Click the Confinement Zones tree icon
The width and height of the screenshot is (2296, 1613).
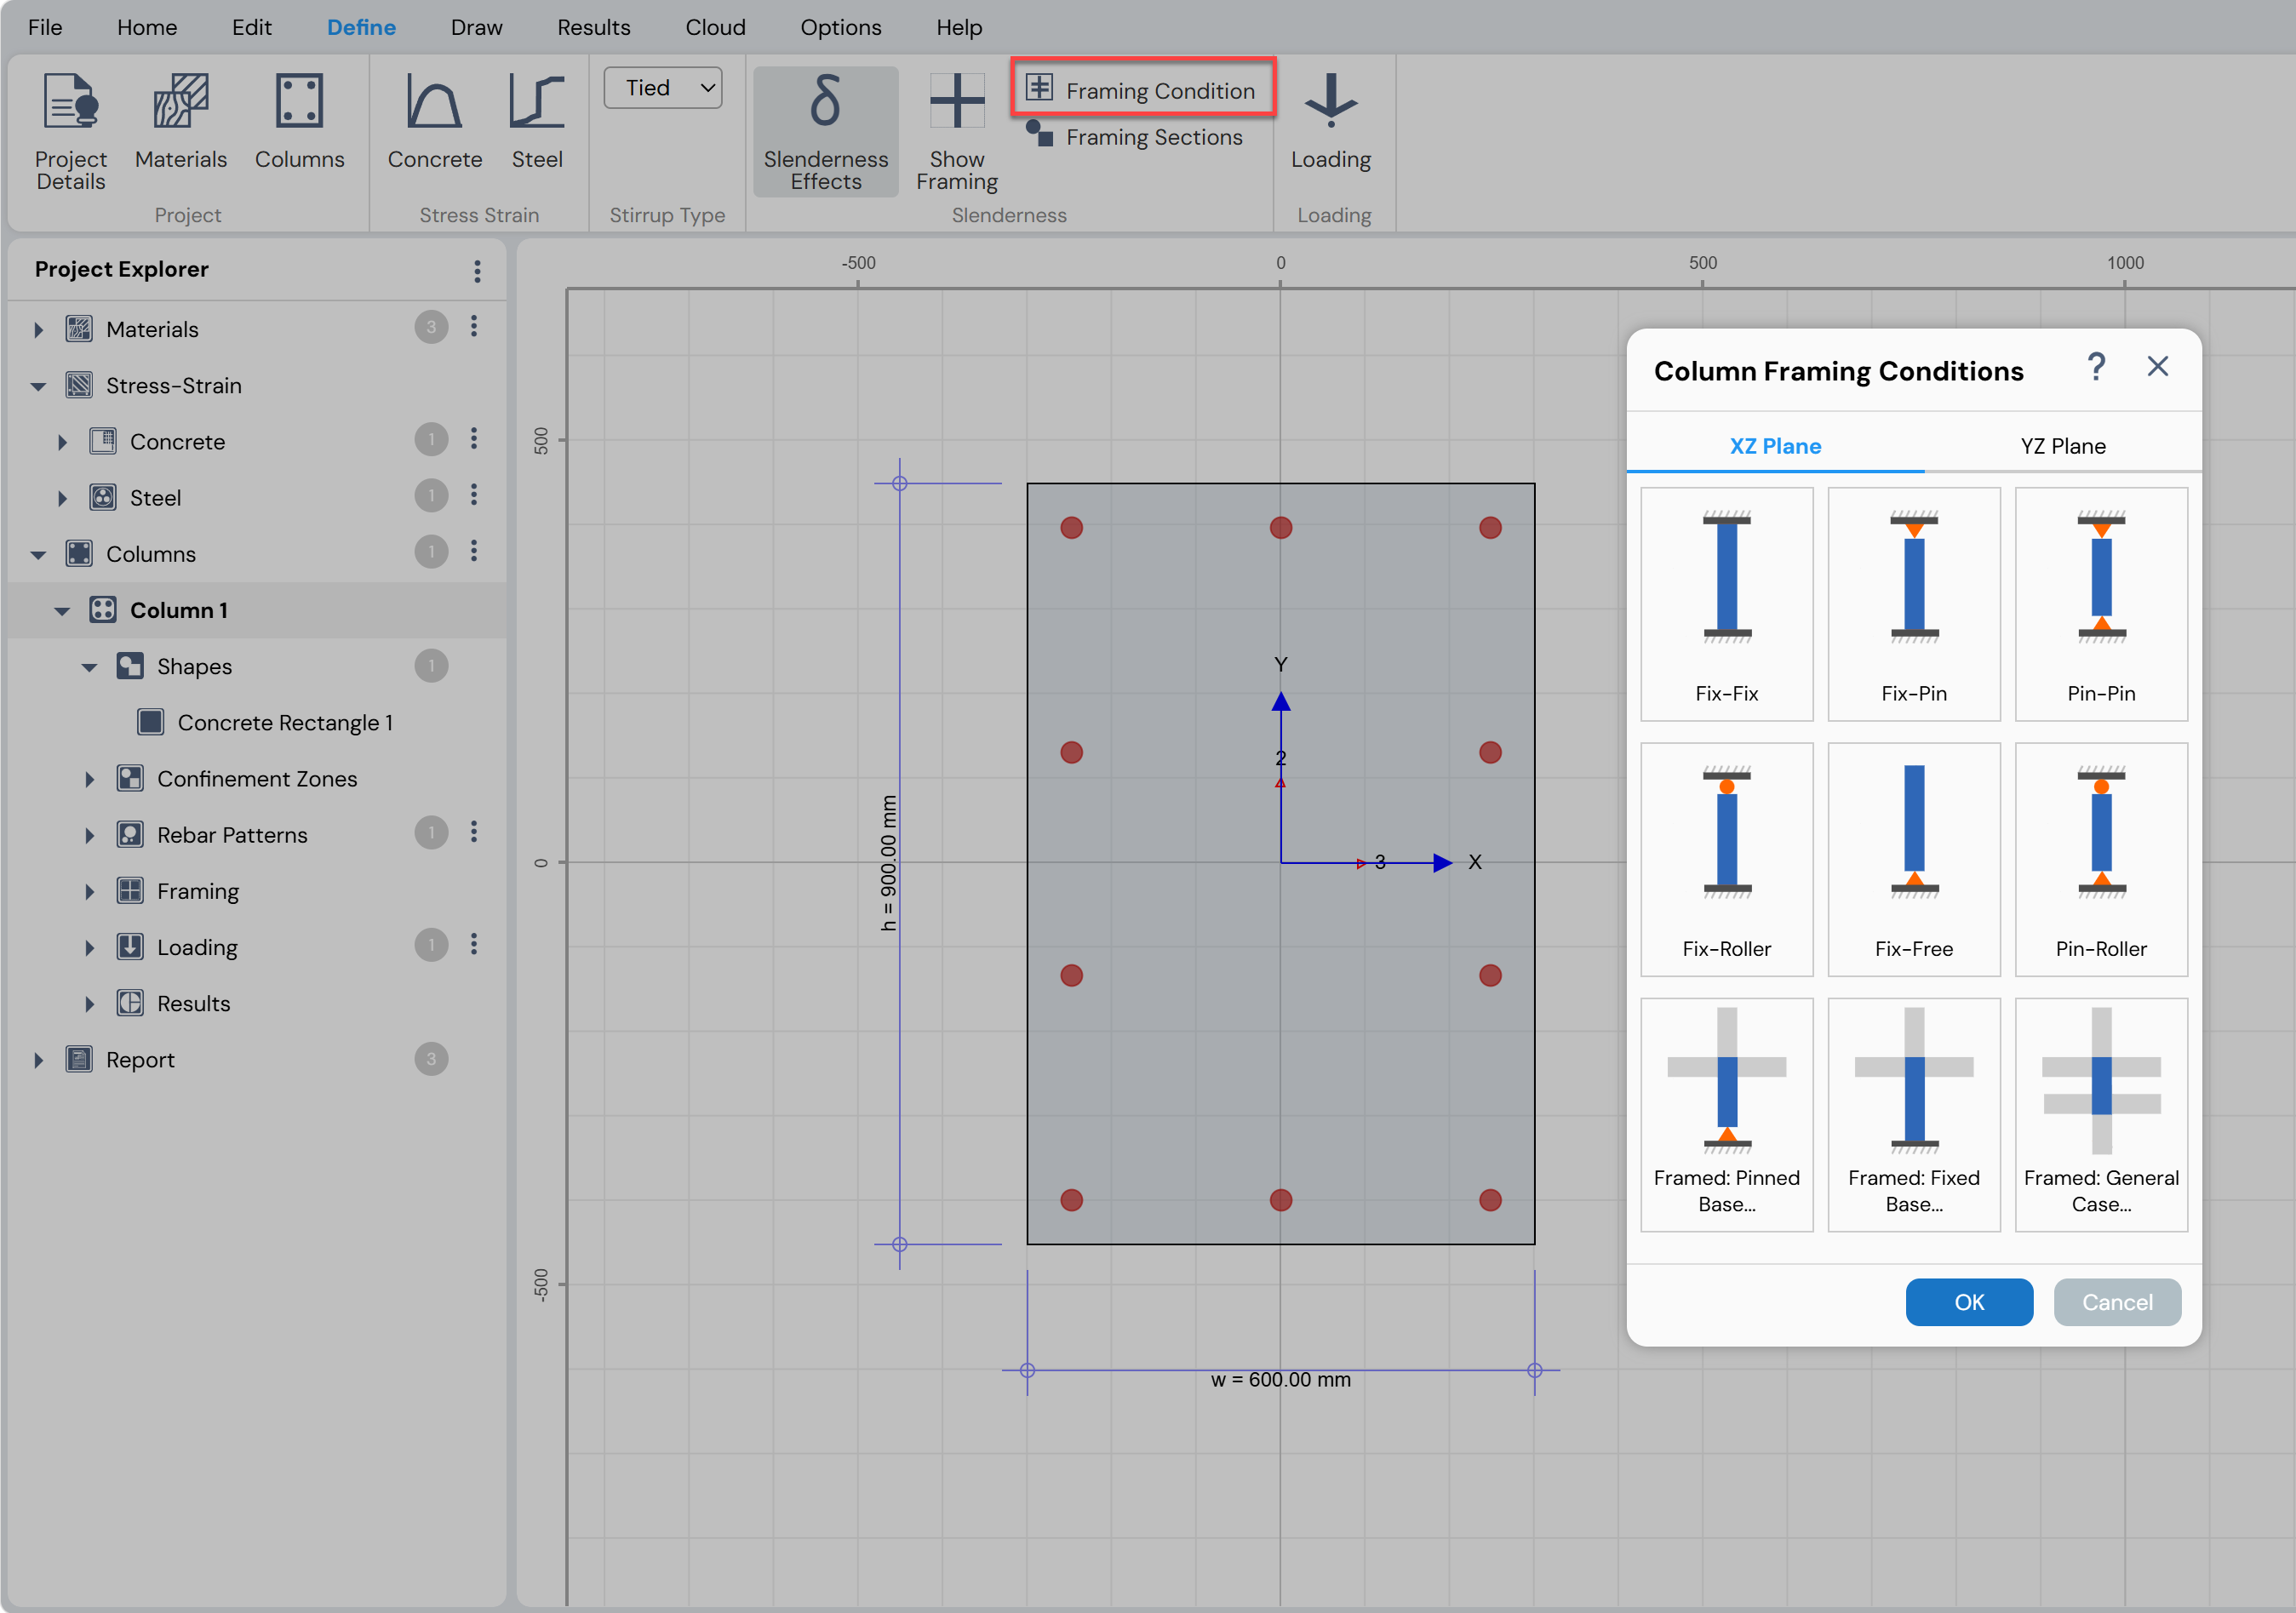click(130, 778)
